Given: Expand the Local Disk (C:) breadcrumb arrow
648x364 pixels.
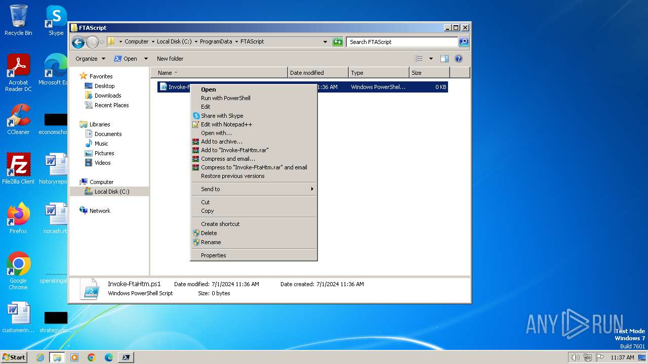Looking at the screenshot, I should click(195, 42).
